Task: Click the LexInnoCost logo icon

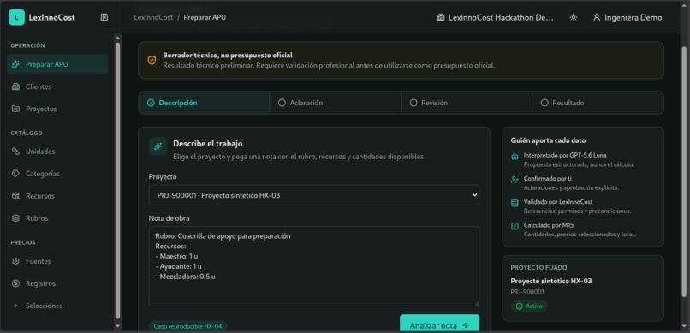Action: pyautogui.click(x=16, y=17)
